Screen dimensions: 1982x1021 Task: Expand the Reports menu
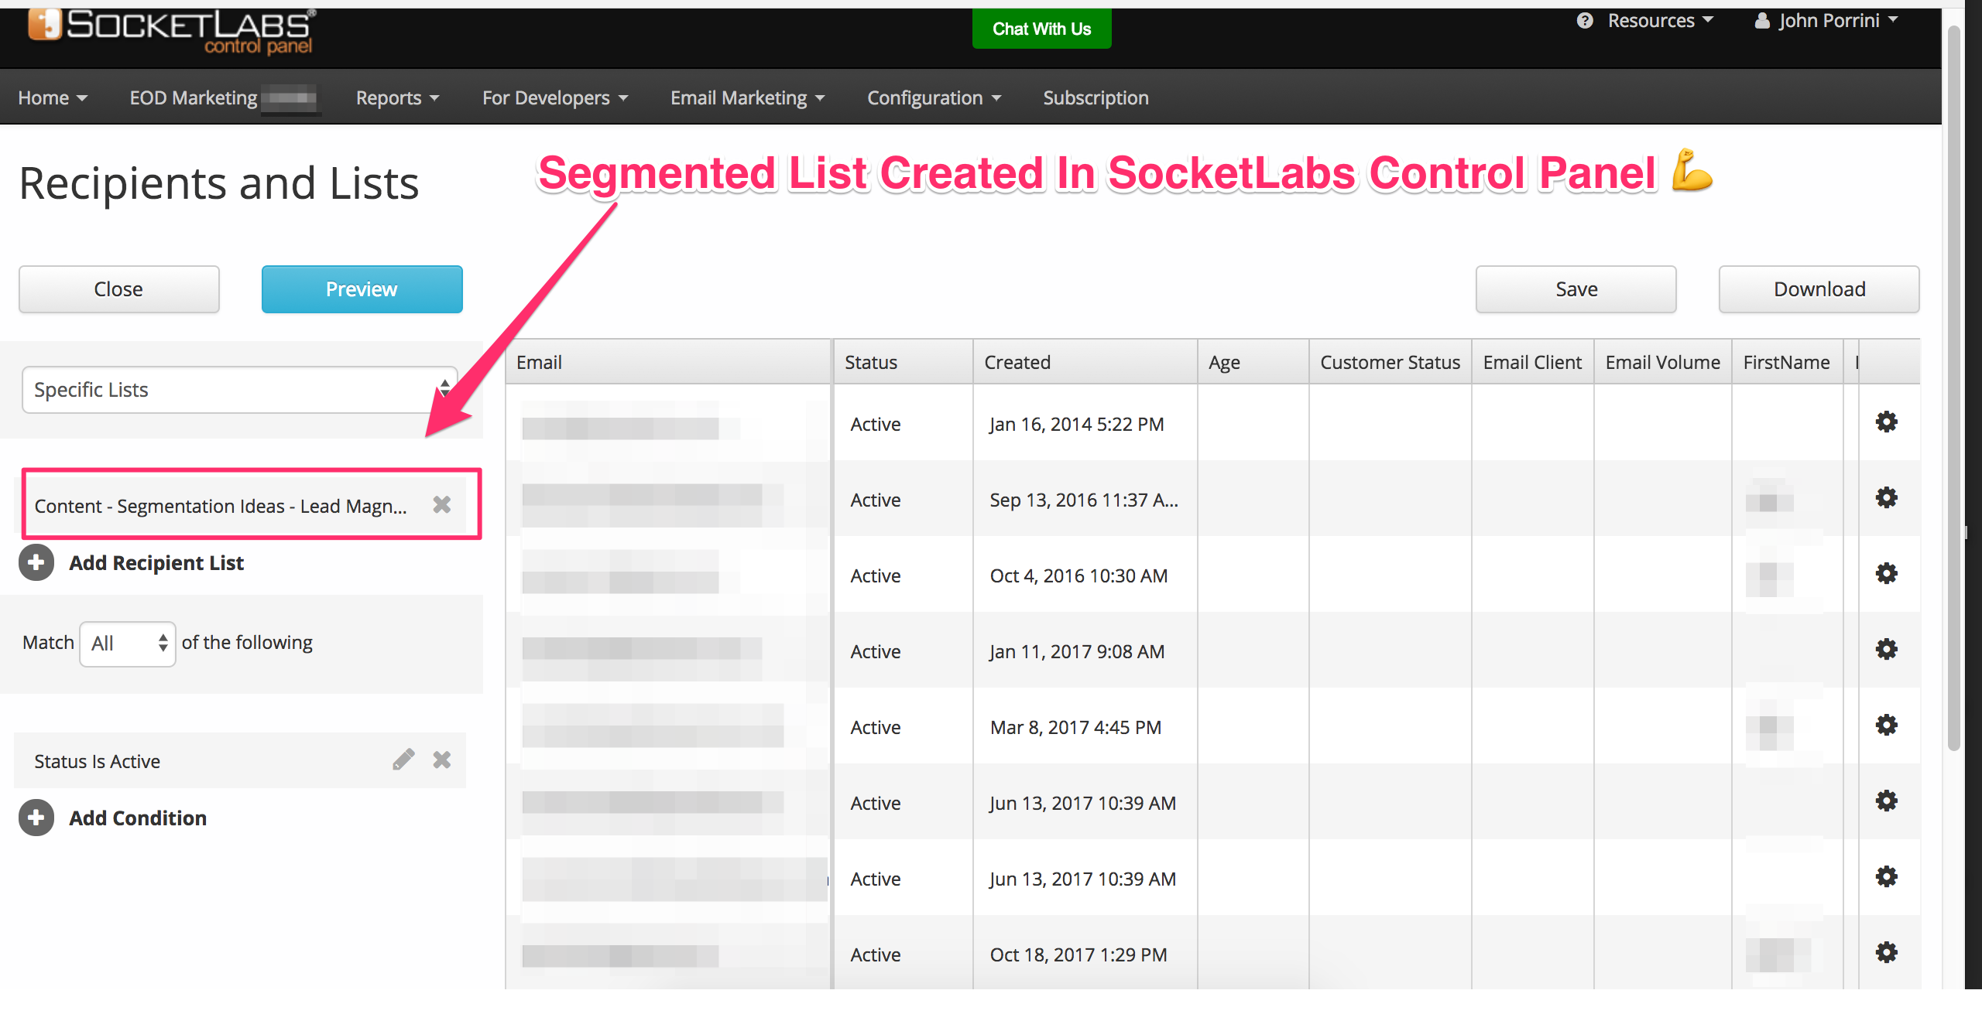[x=398, y=98]
